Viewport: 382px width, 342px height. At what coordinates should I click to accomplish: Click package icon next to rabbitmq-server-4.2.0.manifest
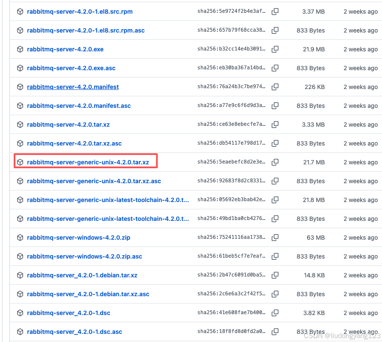tap(20, 87)
